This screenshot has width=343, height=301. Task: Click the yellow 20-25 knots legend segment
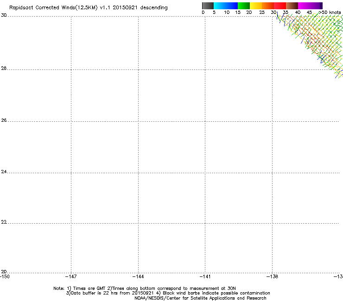256,6
